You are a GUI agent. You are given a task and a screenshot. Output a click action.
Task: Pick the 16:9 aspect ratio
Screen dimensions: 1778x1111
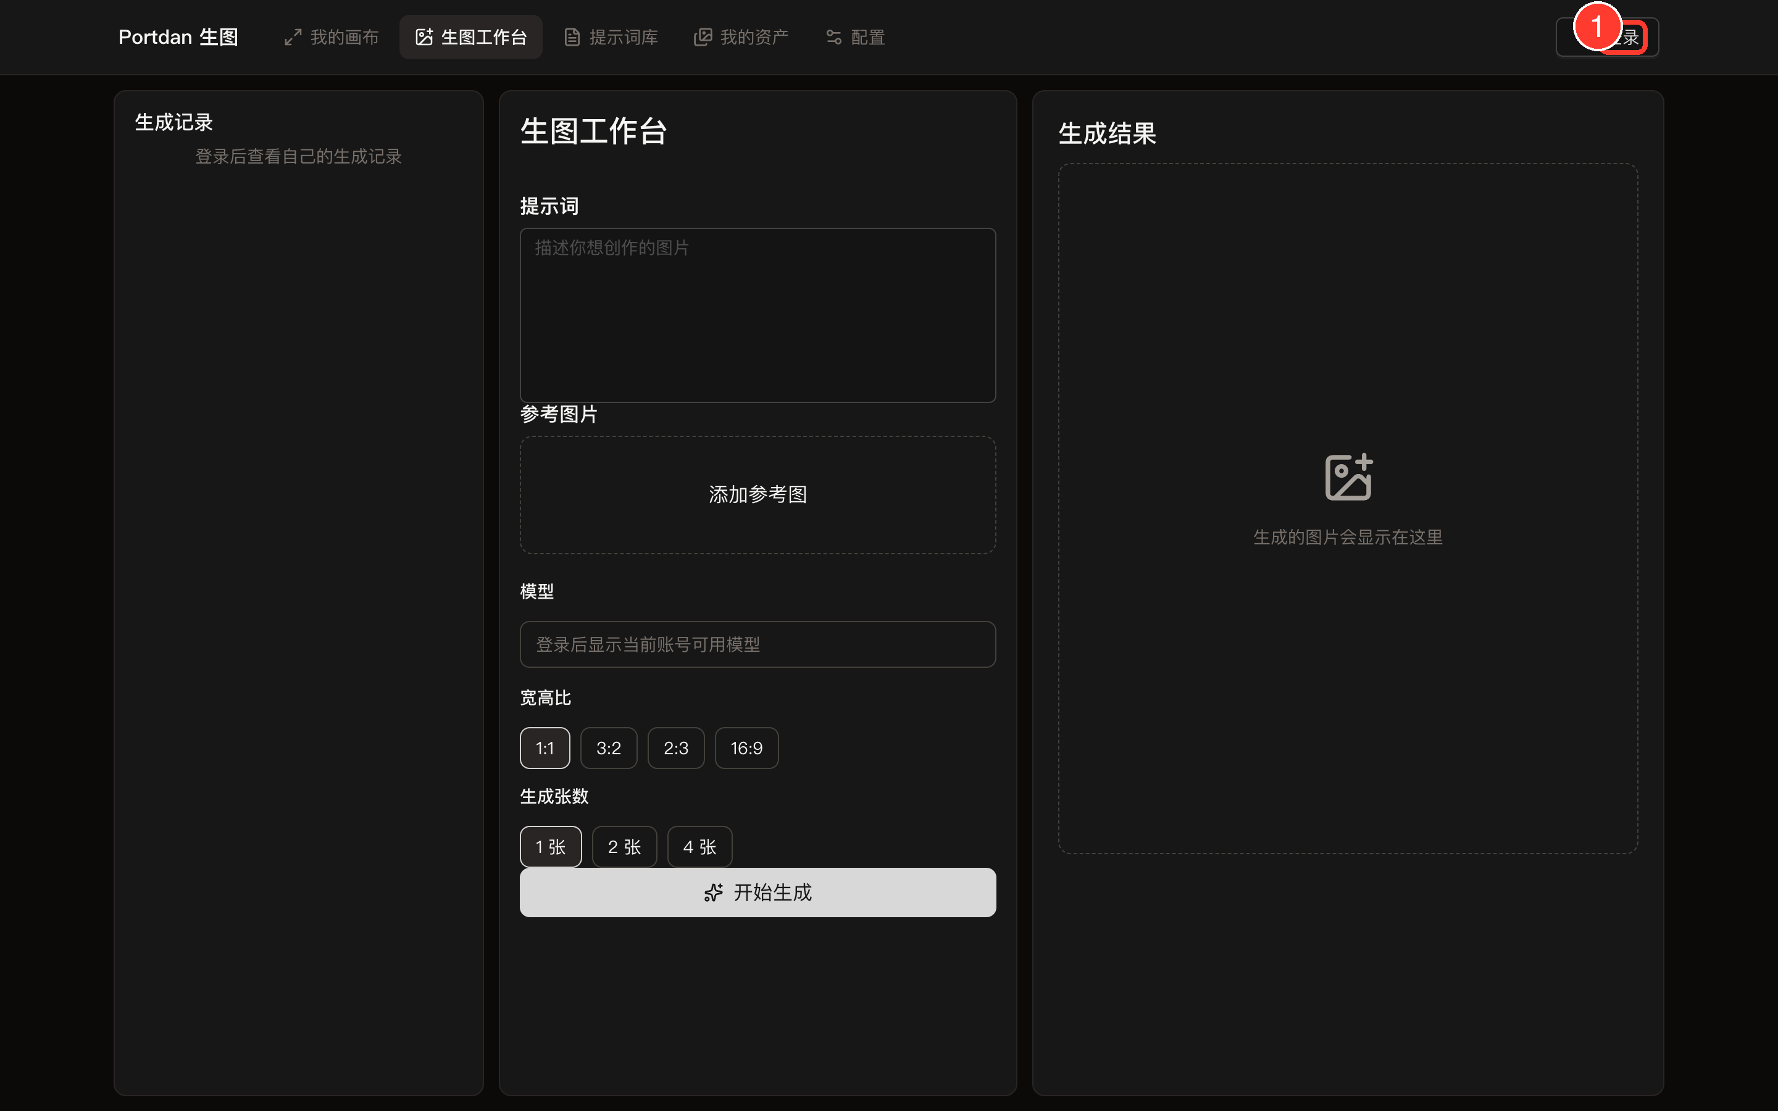click(x=746, y=748)
